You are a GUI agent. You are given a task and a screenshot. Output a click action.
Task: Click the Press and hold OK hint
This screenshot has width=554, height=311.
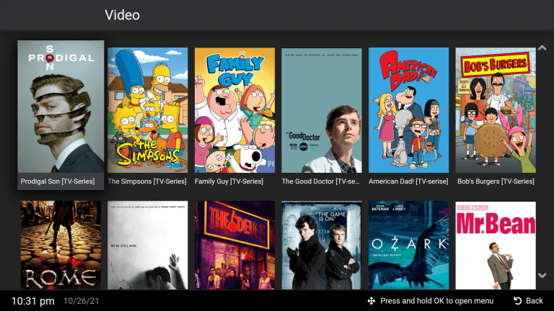coord(437,300)
